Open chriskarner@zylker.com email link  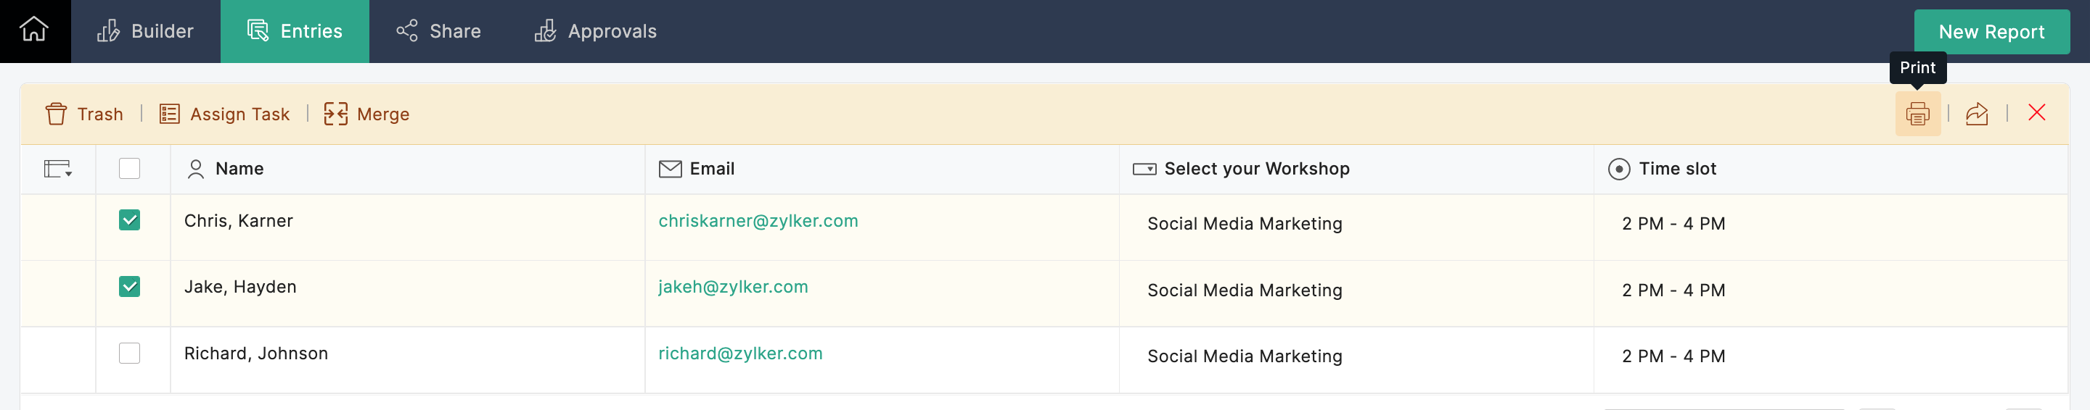click(x=758, y=221)
